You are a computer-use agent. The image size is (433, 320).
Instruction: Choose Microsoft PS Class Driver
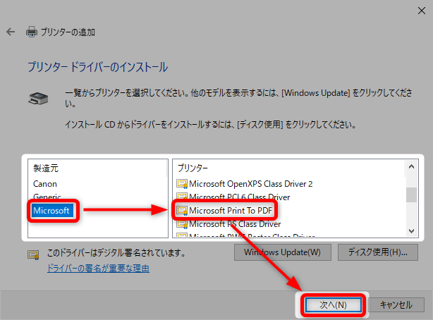click(x=235, y=224)
